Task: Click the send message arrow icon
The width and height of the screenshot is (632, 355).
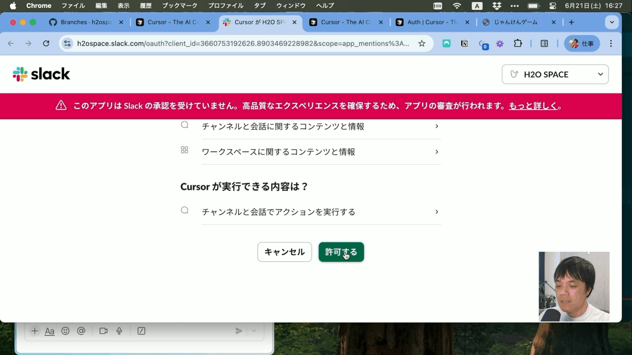Action: pyautogui.click(x=239, y=331)
